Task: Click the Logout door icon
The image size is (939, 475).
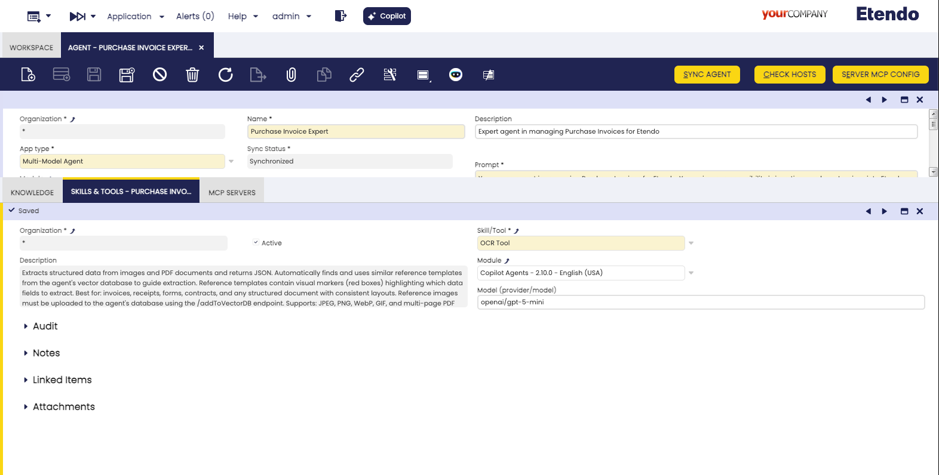Action: 340,16
